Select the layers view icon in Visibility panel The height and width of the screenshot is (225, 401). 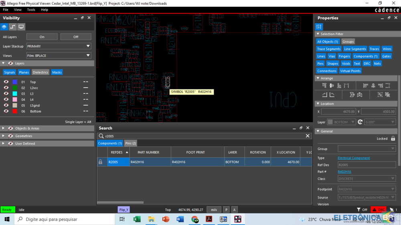[4, 27]
